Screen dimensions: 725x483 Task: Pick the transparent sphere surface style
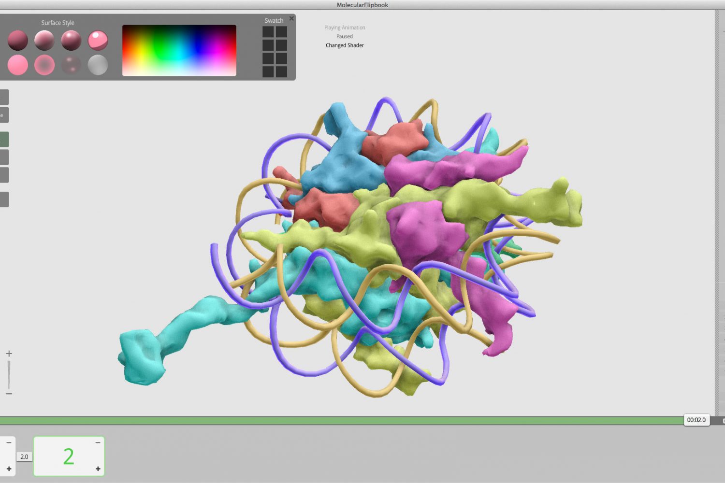pos(71,65)
